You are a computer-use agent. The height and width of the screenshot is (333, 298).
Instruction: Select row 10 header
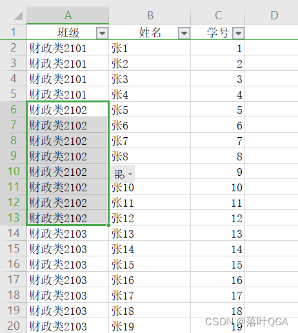tap(14, 171)
